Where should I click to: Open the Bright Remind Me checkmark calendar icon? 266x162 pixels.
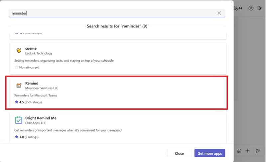[x=19, y=120]
